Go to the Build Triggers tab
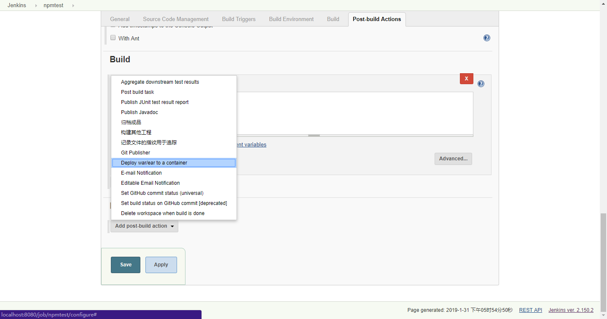The width and height of the screenshot is (607, 319). 239,19
